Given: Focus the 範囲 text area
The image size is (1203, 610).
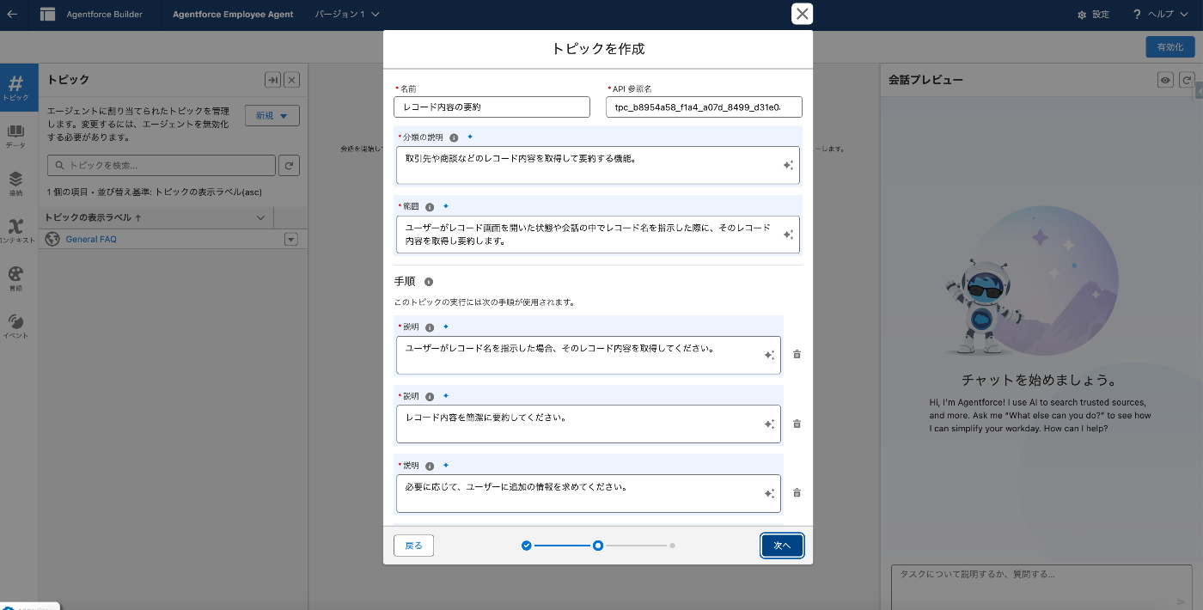Looking at the screenshot, I should 598,235.
